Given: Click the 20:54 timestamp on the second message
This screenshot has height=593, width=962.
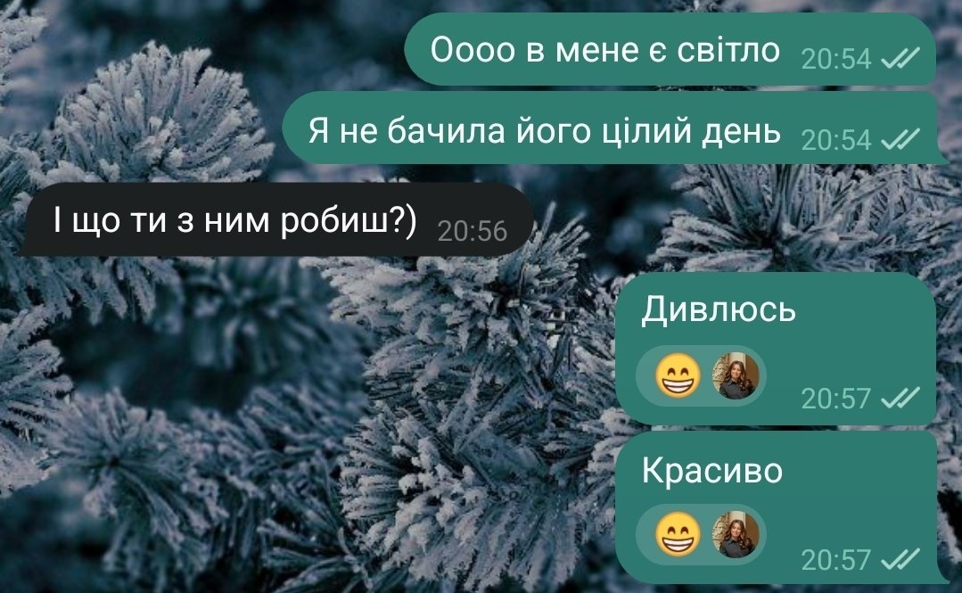Looking at the screenshot, I should (836, 140).
